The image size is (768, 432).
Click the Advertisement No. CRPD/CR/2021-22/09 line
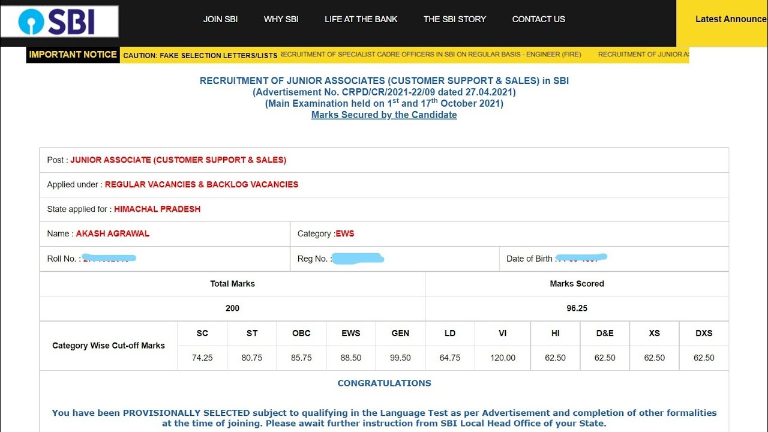click(384, 92)
